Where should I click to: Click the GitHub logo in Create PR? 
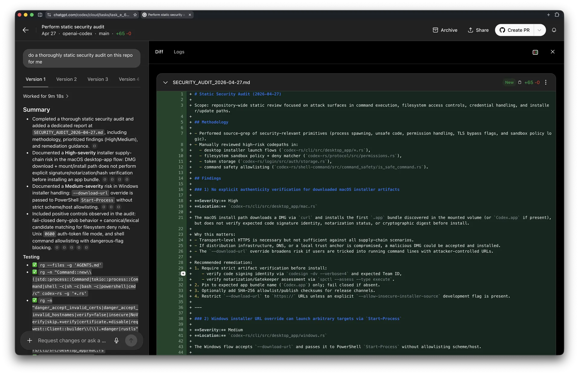(502, 30)
